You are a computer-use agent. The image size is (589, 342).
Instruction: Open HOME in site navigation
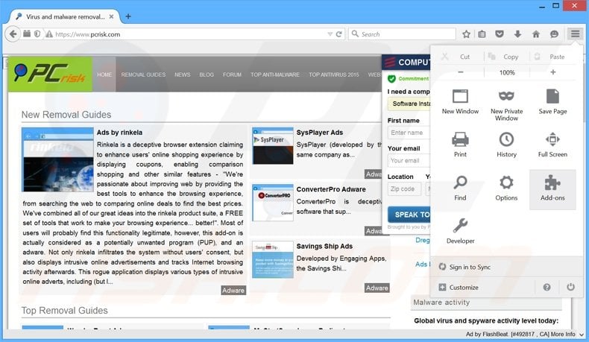click(104, 75)
